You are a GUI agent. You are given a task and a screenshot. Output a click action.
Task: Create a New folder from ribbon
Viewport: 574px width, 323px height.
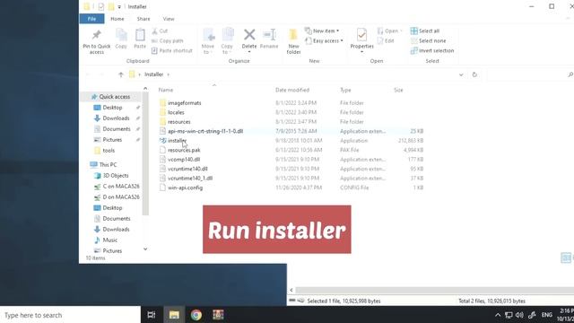click(293, 41)
